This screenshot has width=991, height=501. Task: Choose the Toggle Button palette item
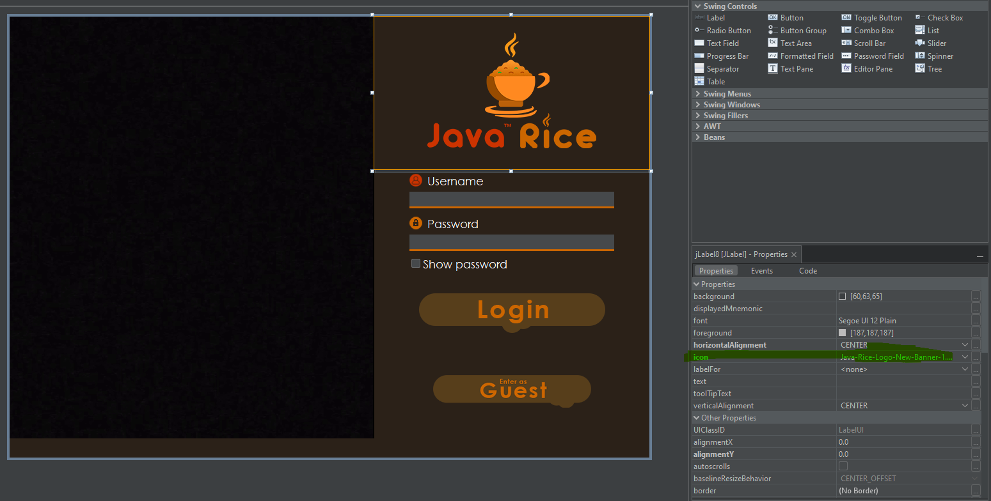[x=871, y=18]
